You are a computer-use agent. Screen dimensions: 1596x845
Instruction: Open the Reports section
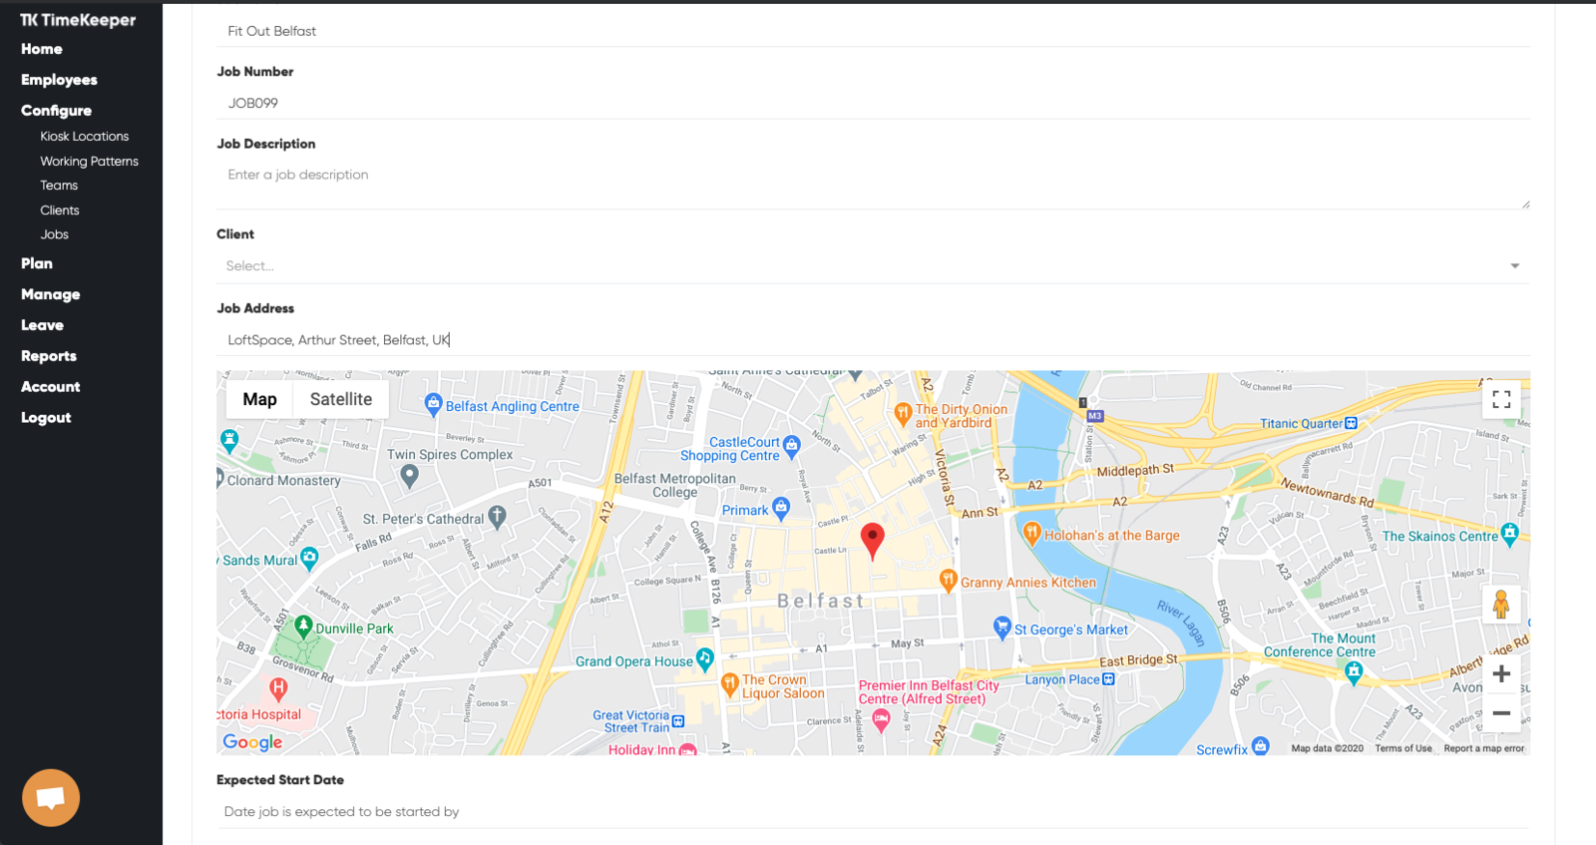[49, 356]
